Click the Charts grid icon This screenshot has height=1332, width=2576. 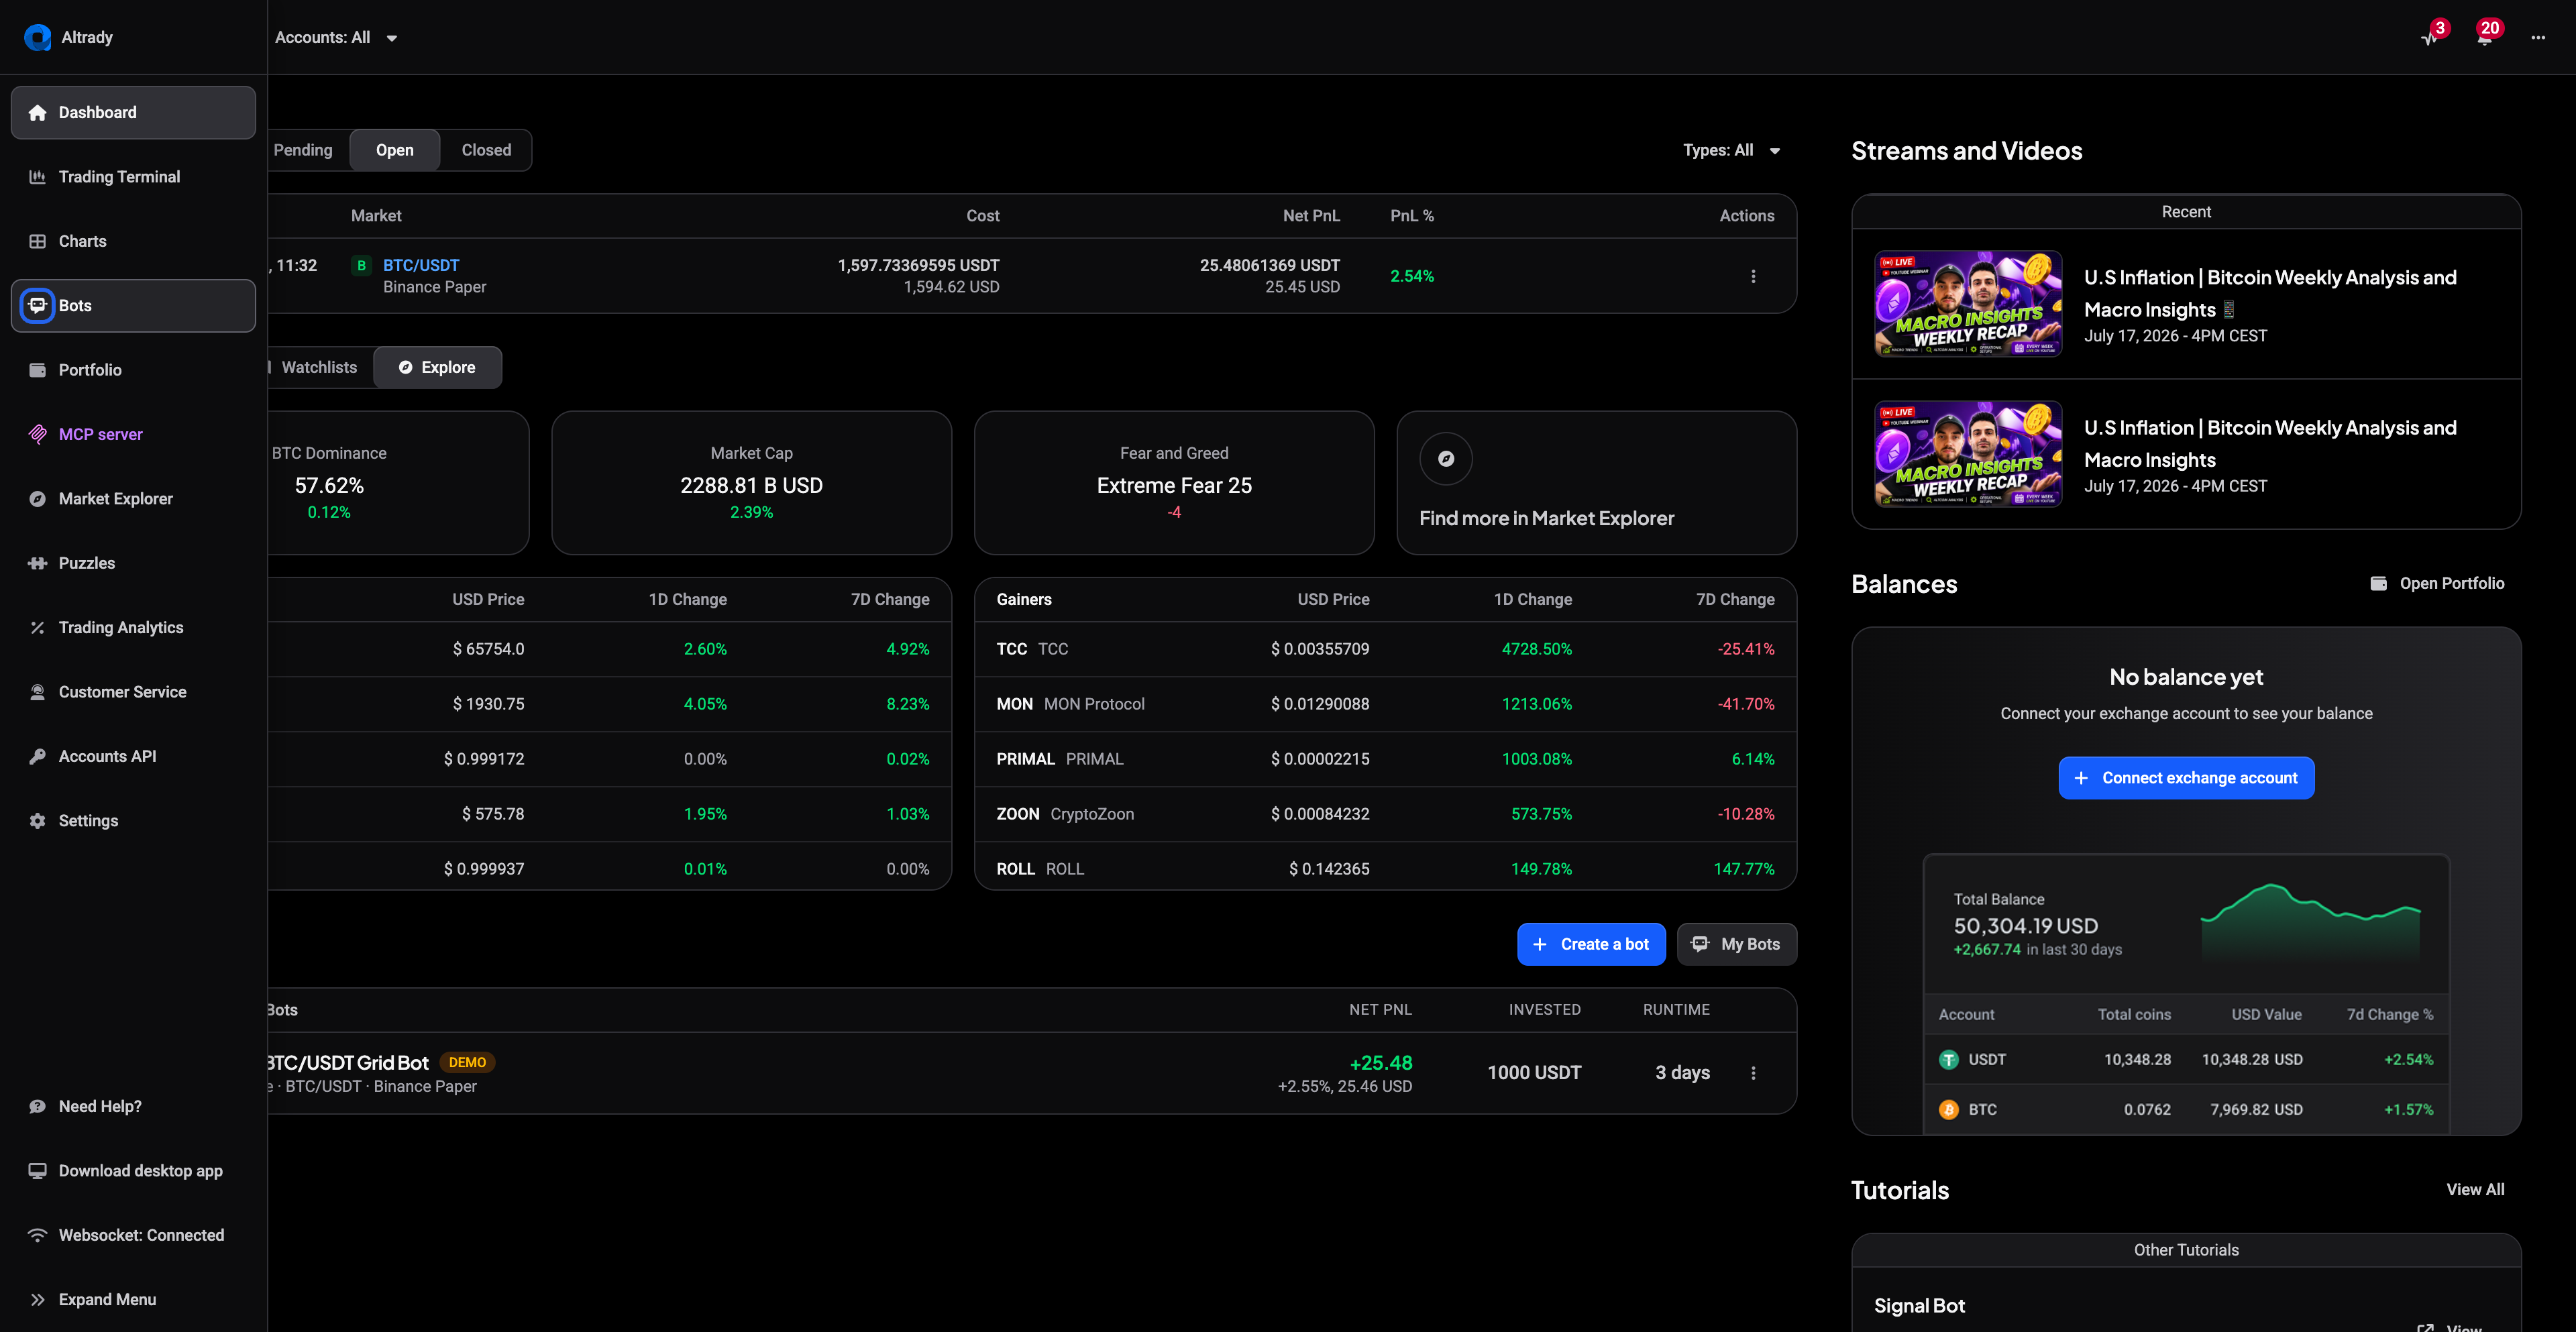click(38, 241)
